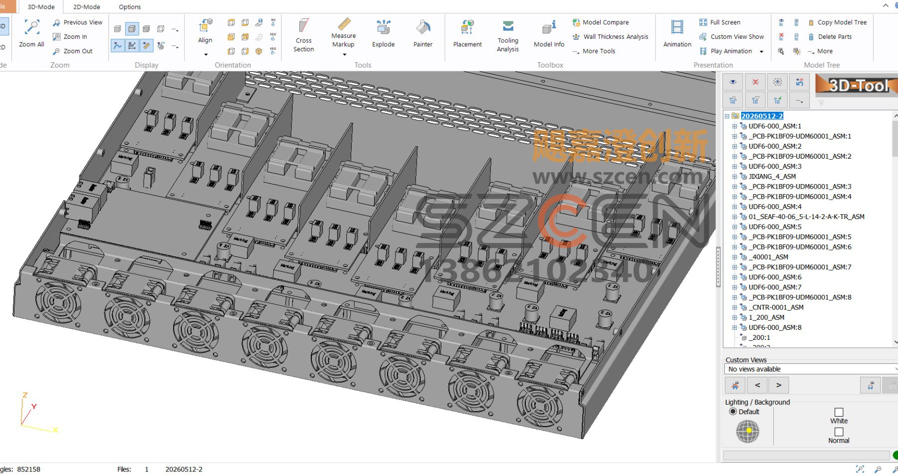Click the White background color swatch
The width and height of the screenshot is (898, 476).
[x=839, y=412]
